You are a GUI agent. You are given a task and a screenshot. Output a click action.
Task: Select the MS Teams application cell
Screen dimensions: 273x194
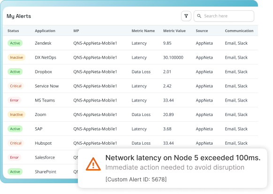pyautogui.click(x=45, y=100)
